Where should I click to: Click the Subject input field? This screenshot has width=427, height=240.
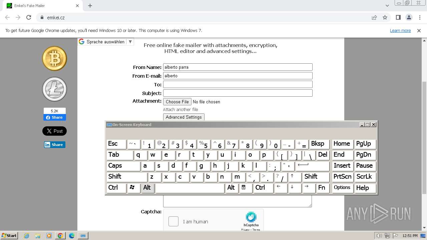(x=238, y=93)
